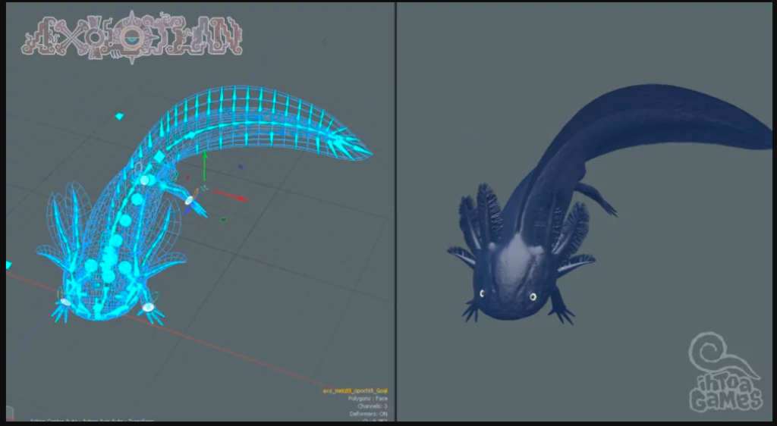777x426 pixels.
Task: Click the cyan triangle marker at the left edge
Action: [9, 265]
